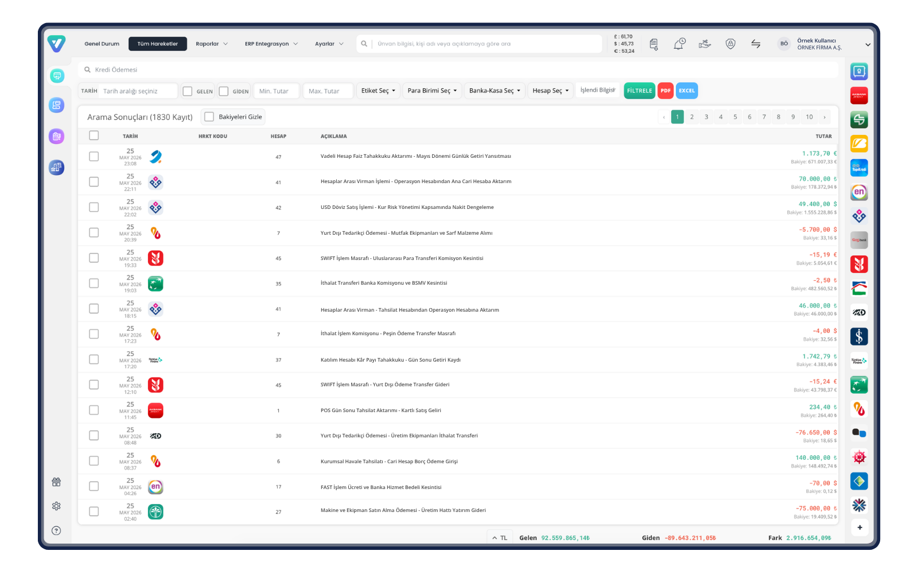Go to results page 5
918x574 pixels.
point(735,117)
